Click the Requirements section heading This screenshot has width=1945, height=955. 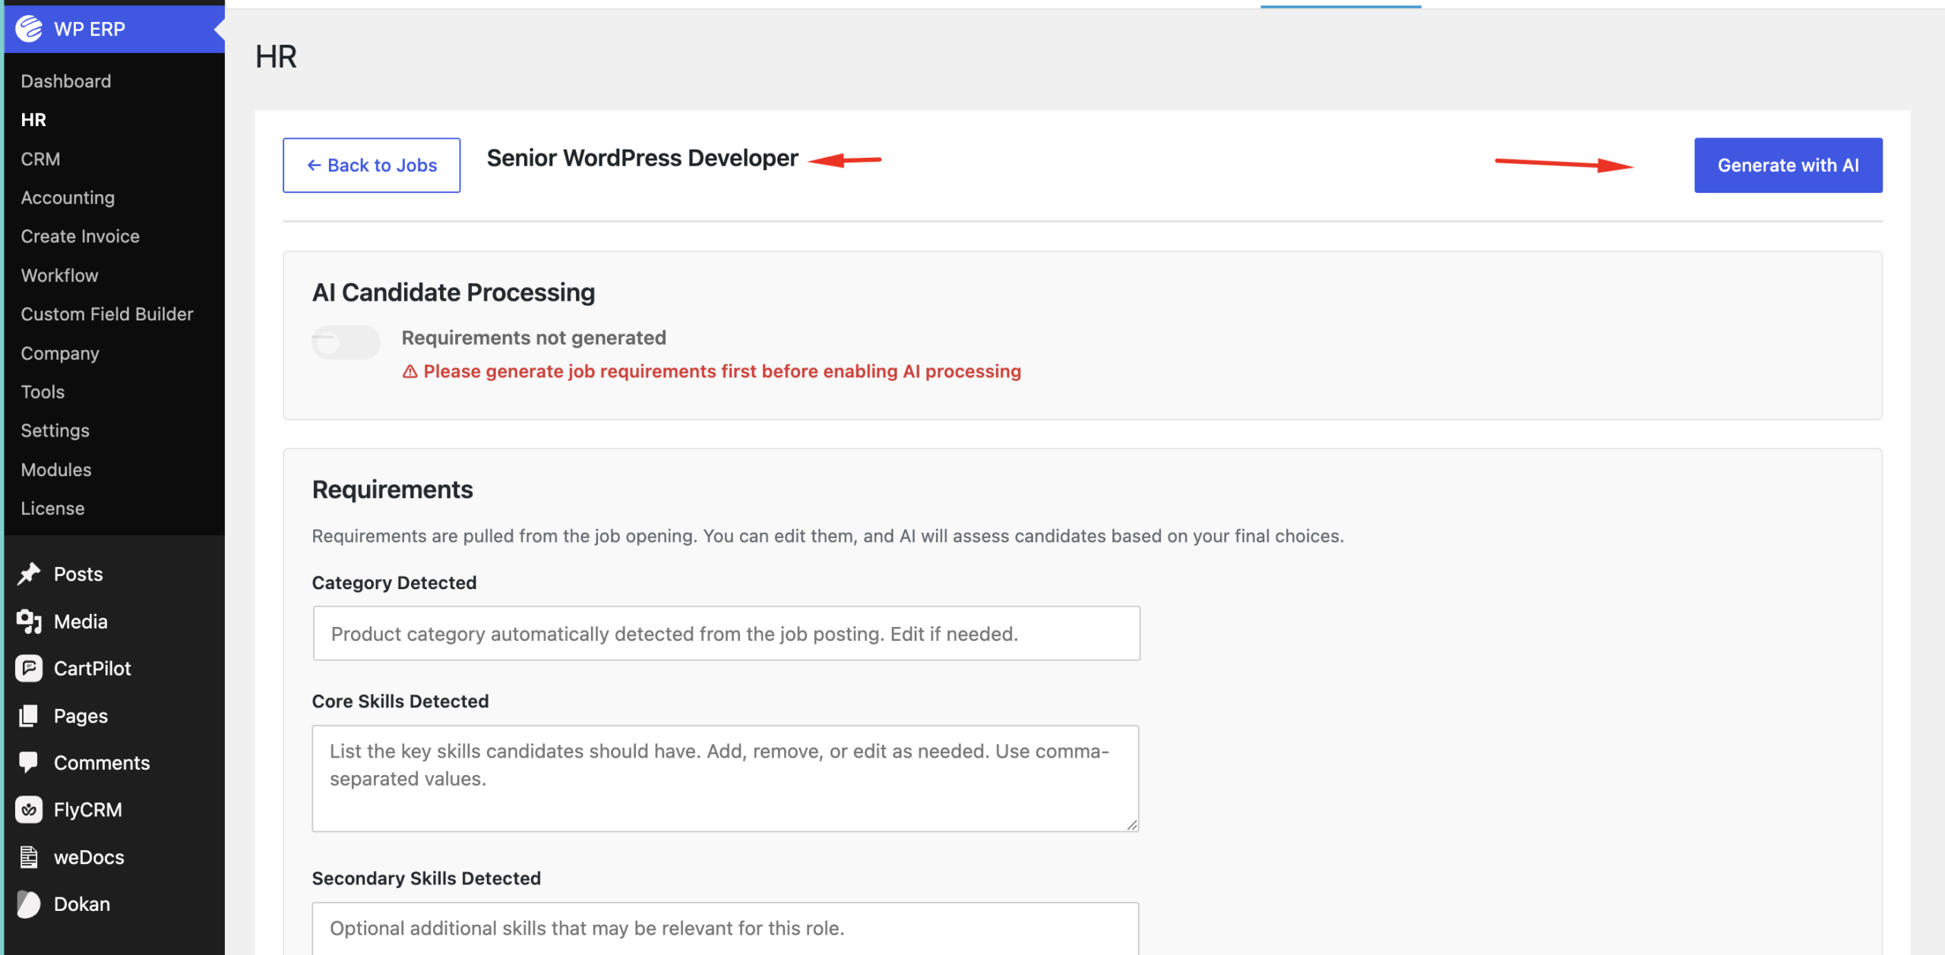[393, 490]
